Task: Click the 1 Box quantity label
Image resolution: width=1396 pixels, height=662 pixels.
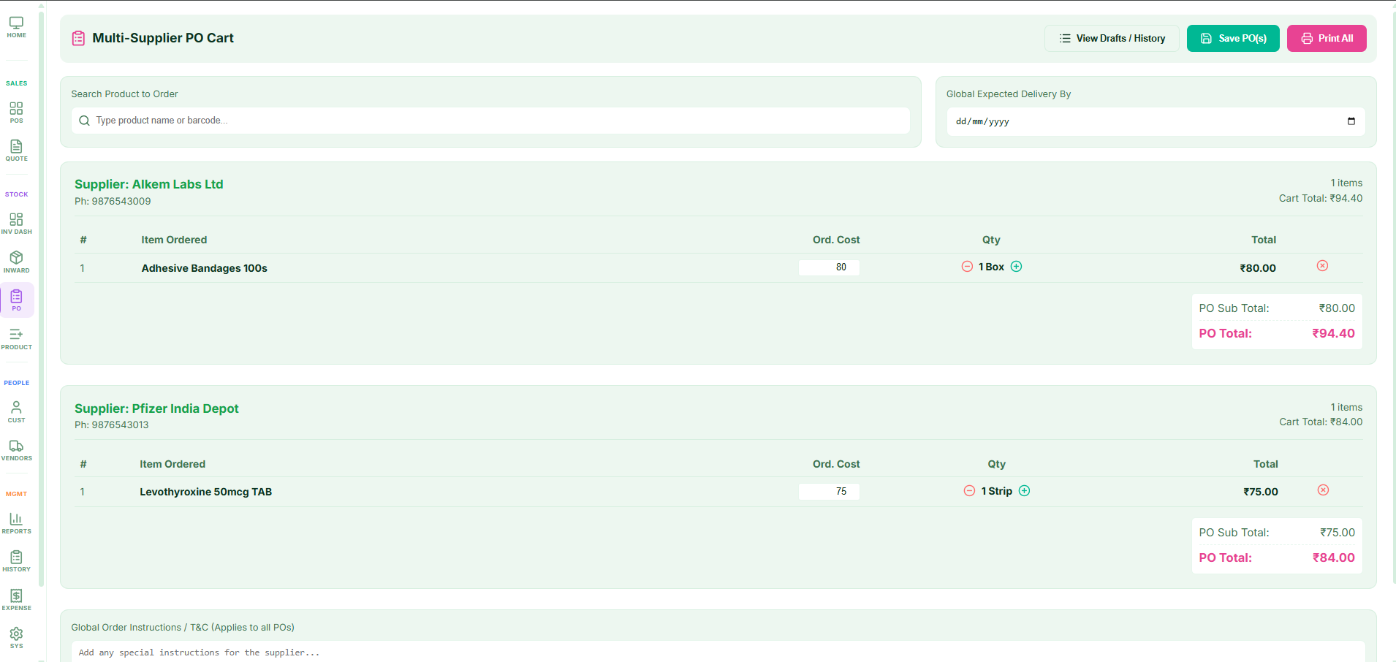Action: coord(991,267)
